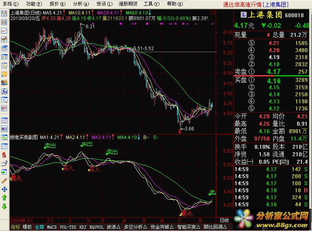This screenshot has width=312, height=231.
Task: Click the orange mail envelope icon
Action: point(4,74)
